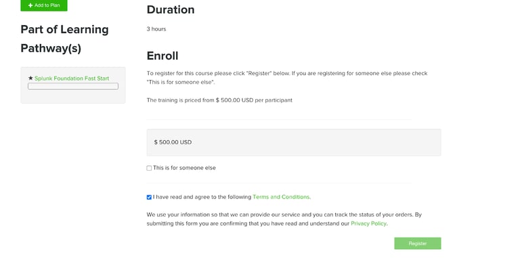Click the star icon beside Splunk Foundation

pos(30,79)
